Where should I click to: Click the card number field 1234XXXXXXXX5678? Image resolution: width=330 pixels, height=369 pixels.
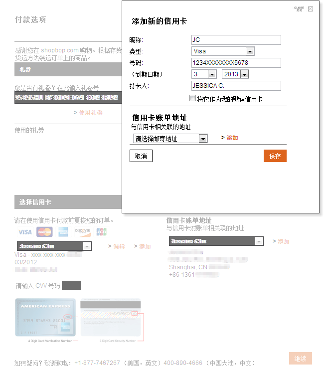[x=236, y=63]
